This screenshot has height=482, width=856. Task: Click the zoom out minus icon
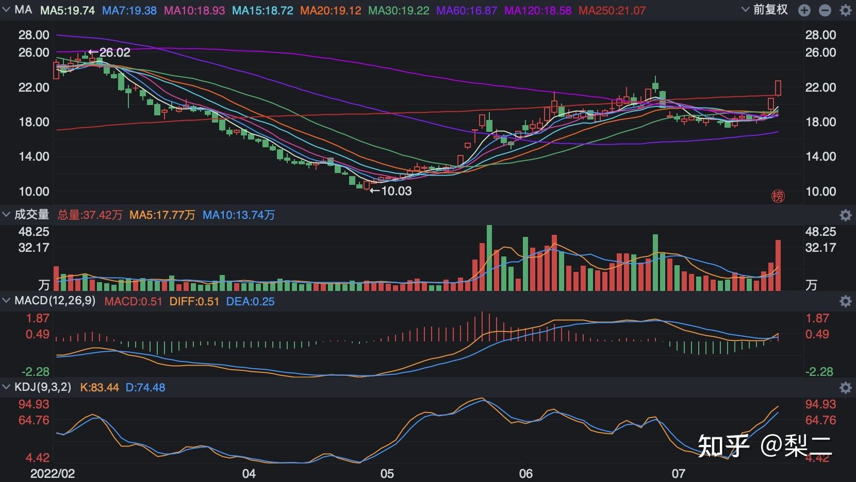coord(825,10)
